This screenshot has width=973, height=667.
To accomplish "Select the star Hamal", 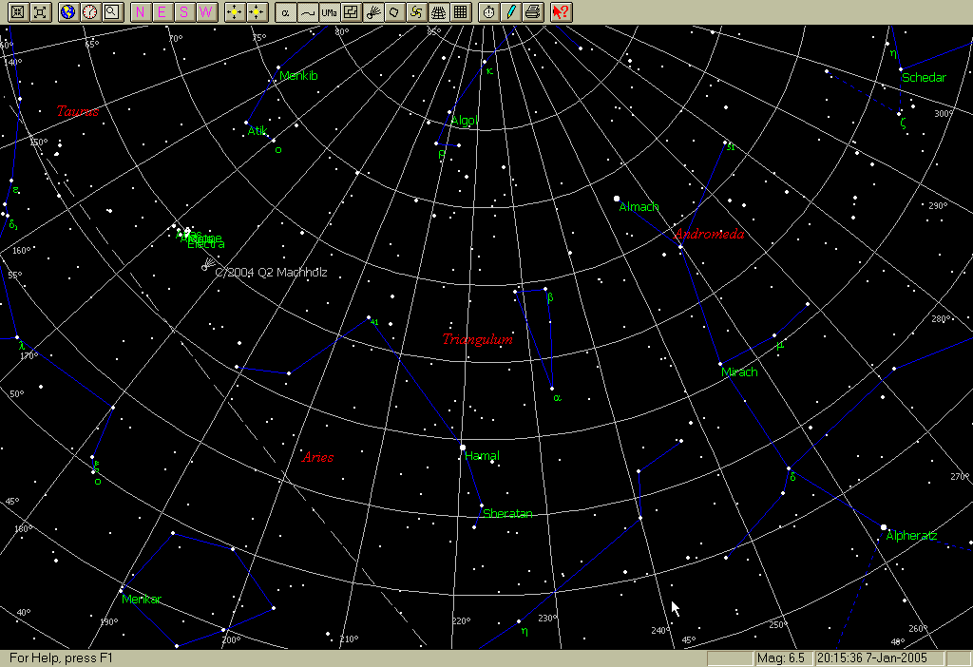I will tap(463, 448).
